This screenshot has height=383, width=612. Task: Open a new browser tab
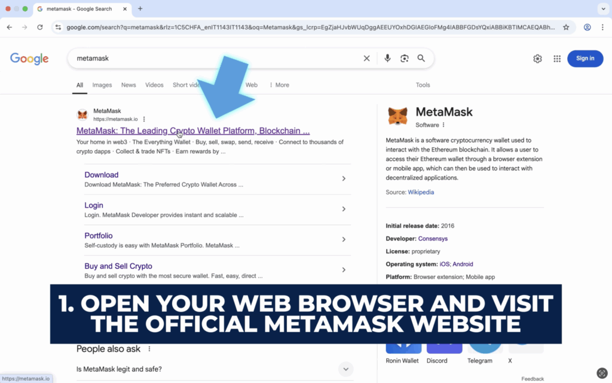tap(140, 8)
